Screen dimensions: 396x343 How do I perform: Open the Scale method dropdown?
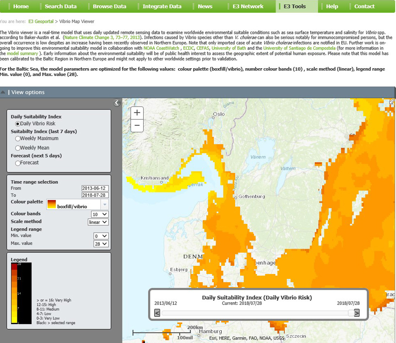click(x=98, y=222)
